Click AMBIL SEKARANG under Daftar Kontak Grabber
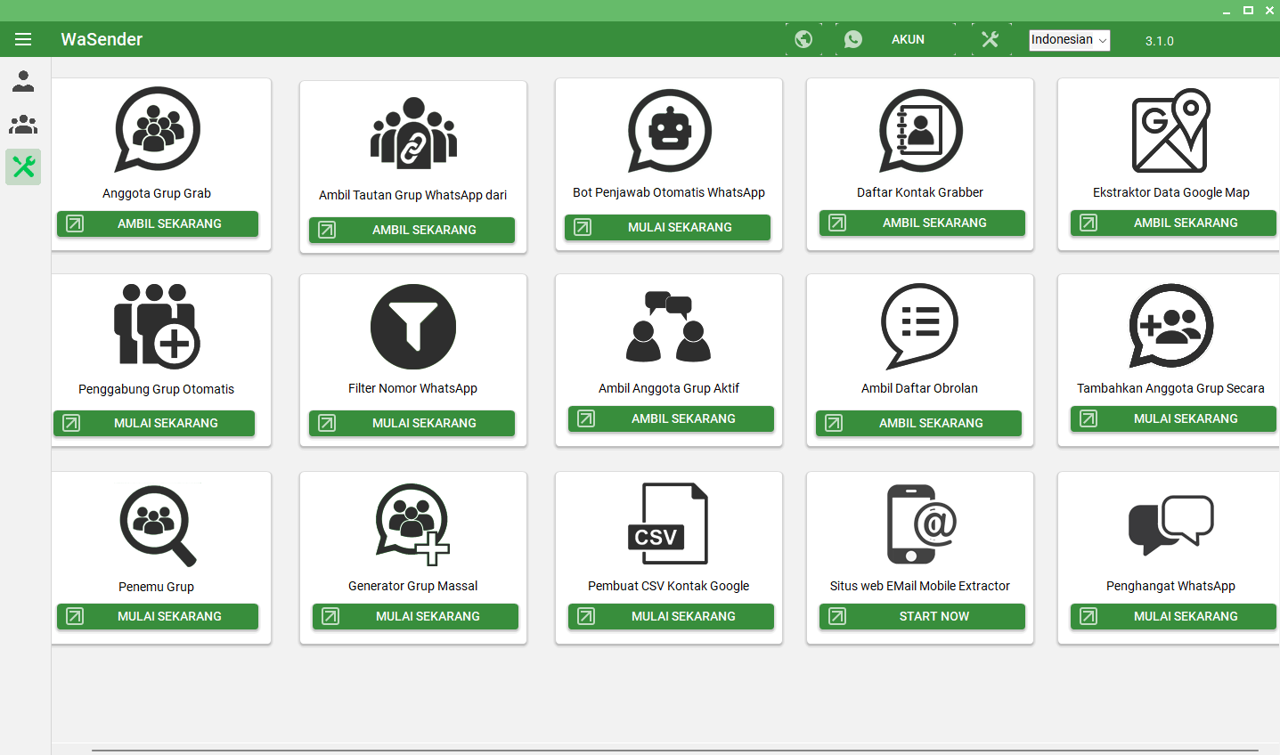1280x755 pixels. coord(922,223)
